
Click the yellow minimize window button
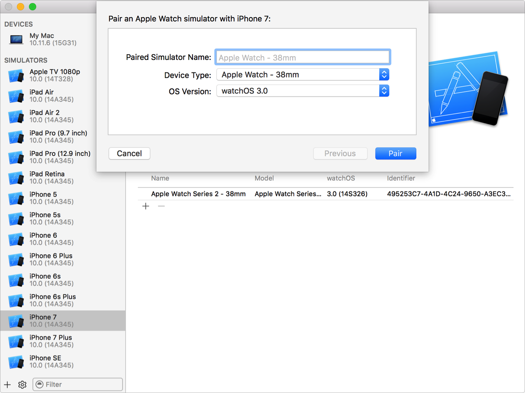click(21, 7)
